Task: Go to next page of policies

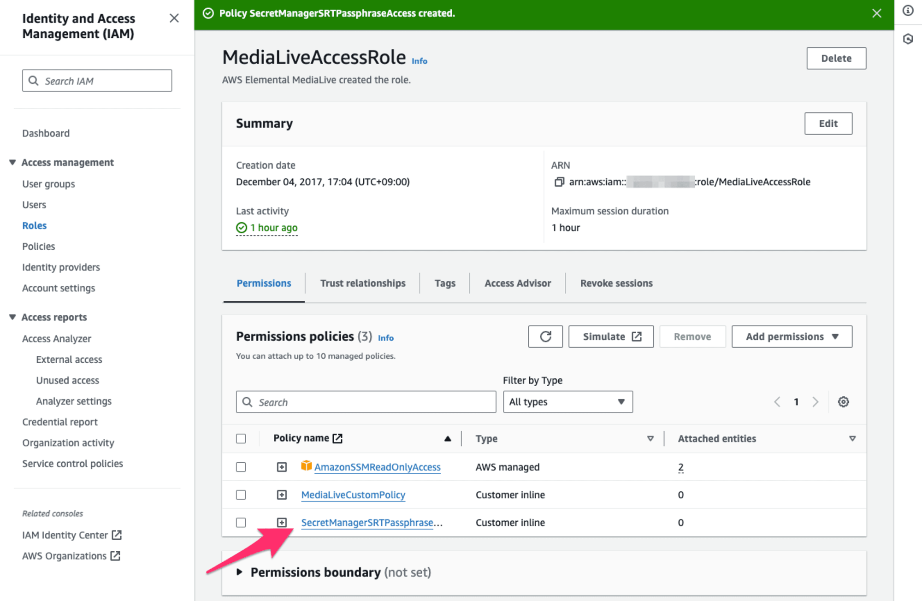Action: [815, 402]
